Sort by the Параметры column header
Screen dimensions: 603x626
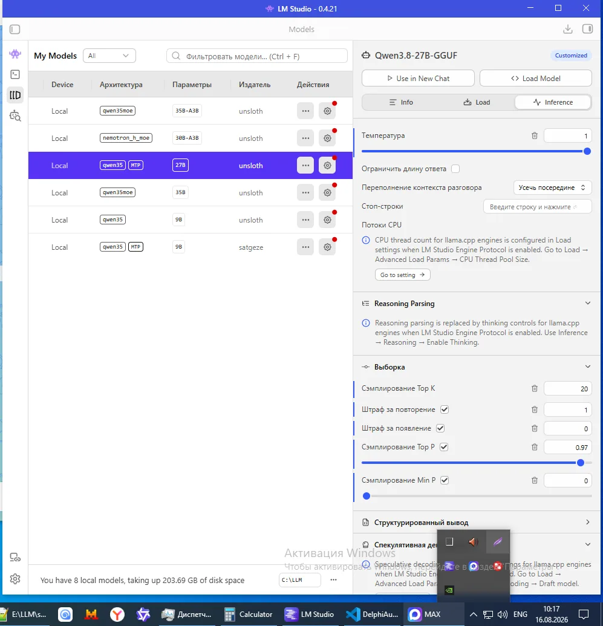[x=192, y=85]
